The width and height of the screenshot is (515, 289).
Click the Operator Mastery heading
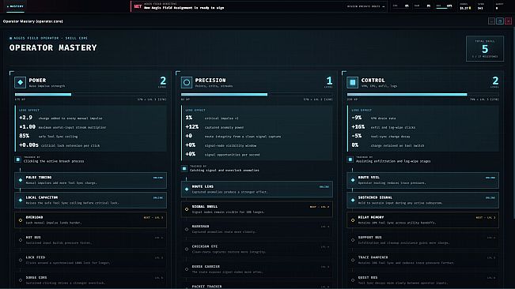click(53, 48)
